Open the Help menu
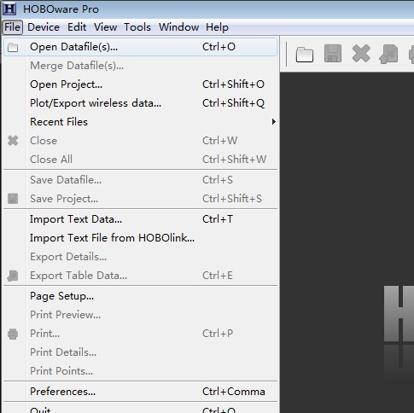This screenshot has height=413, width=414. [217, 27]
